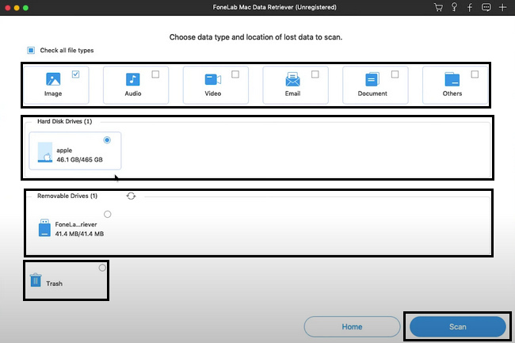The height and width of the screenshot is (343, 515).
Task: Enable the Audio checkbox
Action: tap(155, 74)
